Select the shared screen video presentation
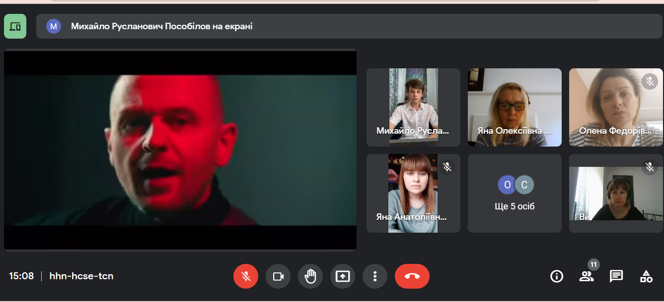This screenshot has height=302, width=664. click(180, 150)
